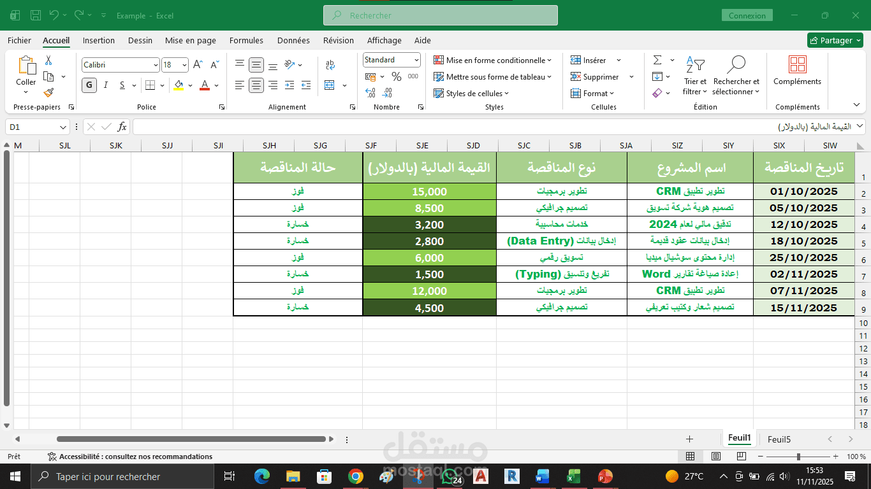Switch to the Mise en page tab
Image resolution: width=871 pixels, height=489 pixels.
(191, 40)
